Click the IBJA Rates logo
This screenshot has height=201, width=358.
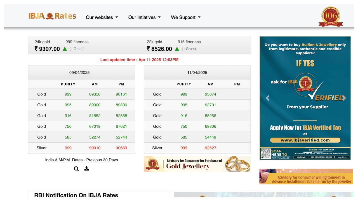click(52, 16)
